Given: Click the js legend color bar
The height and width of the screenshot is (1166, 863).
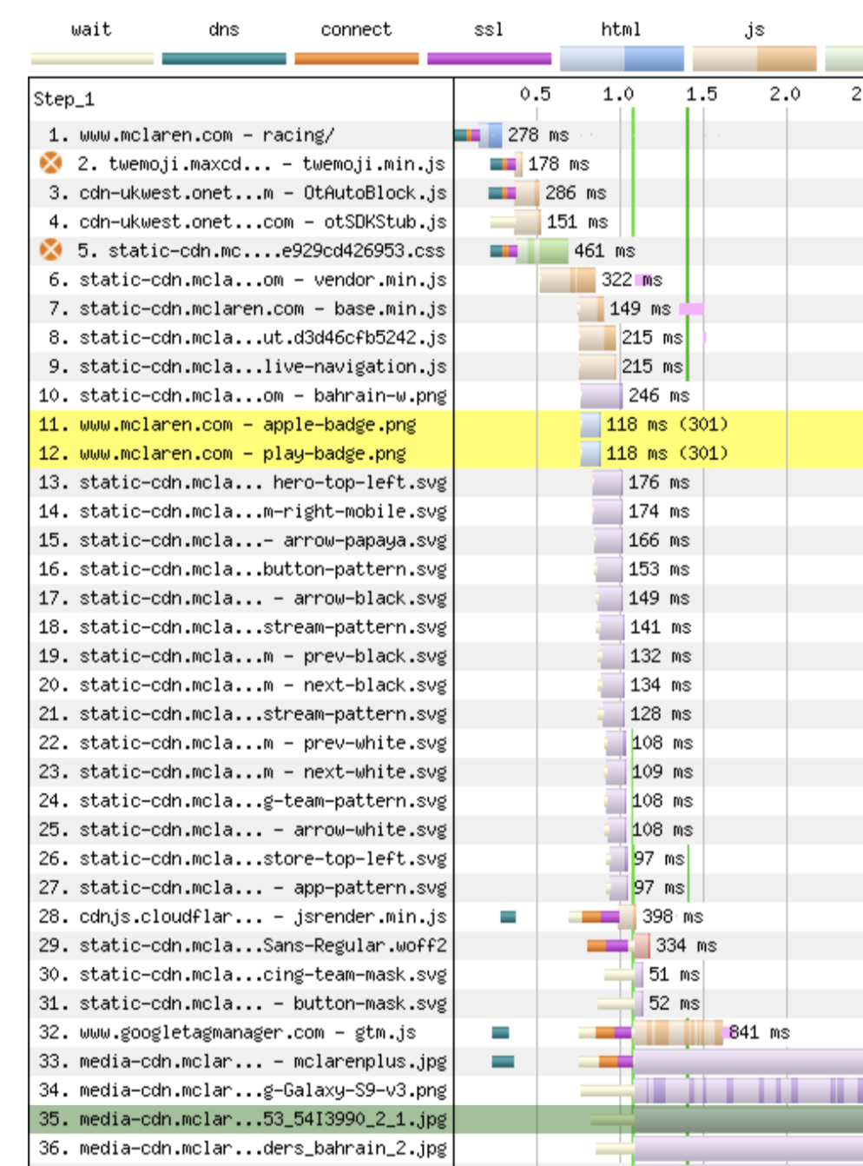Looking at the screenshot, I should [x=754, y=59].
